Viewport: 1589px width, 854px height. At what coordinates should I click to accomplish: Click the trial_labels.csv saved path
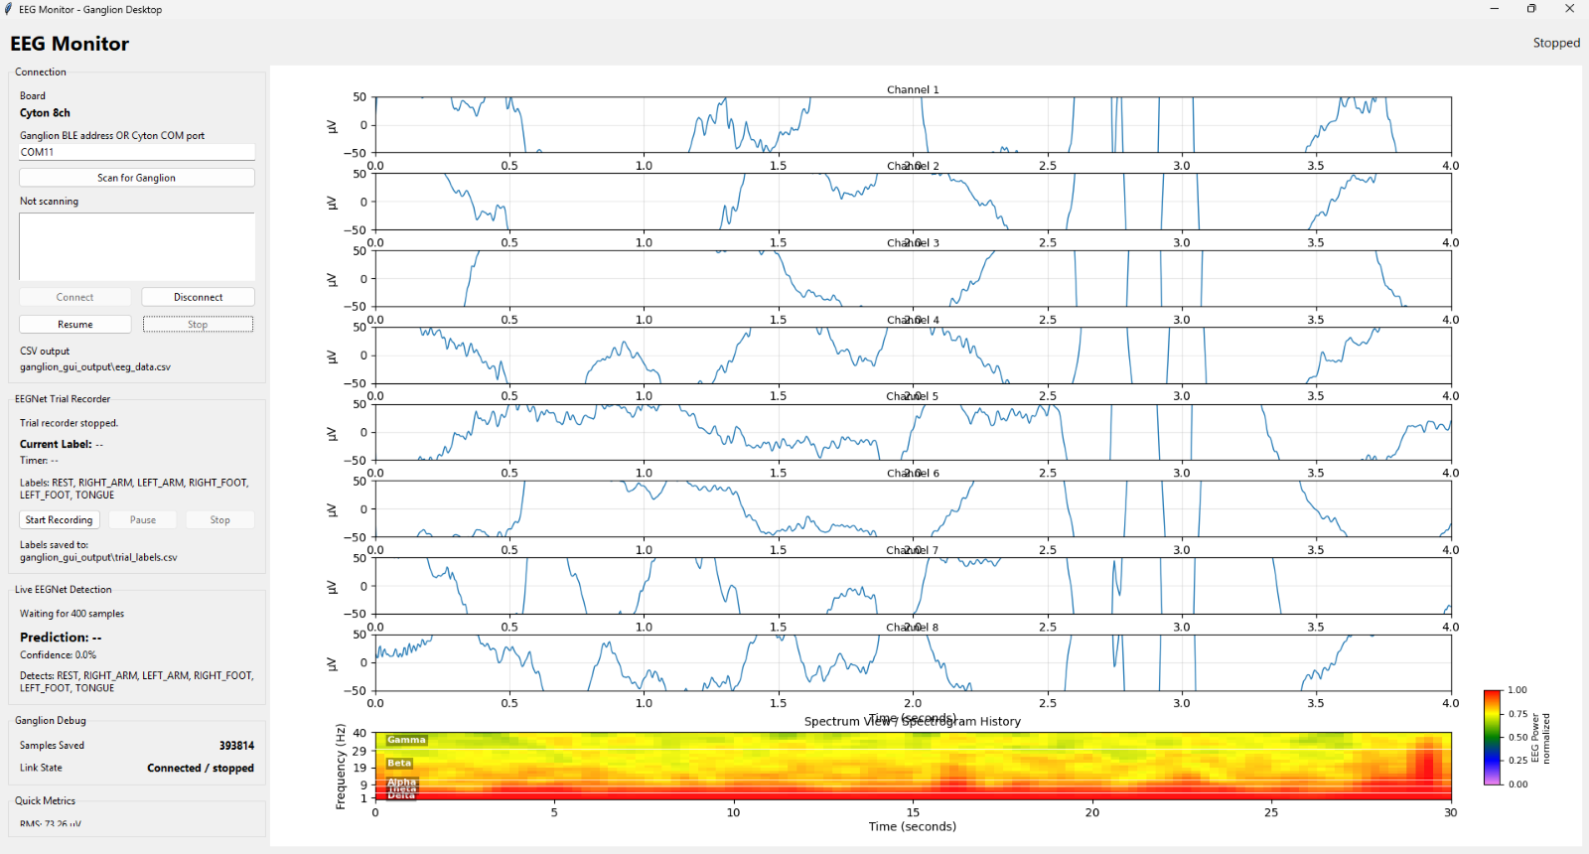[x=98, y=558]
